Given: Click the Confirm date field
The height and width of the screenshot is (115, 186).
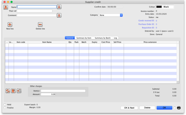Looking at the screenshot, I should pos(115,7).
